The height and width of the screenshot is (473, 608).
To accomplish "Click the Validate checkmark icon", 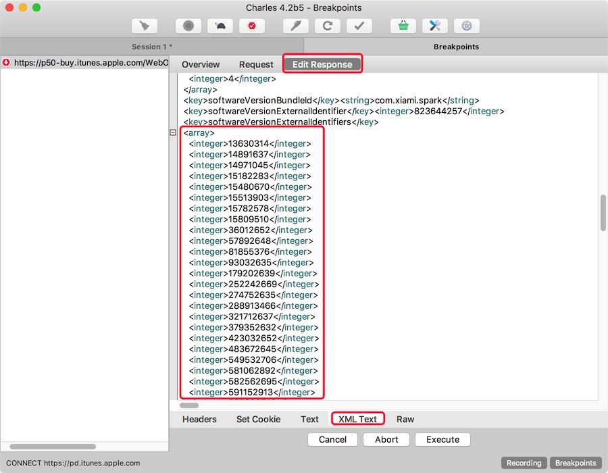I will pos(359,26).
